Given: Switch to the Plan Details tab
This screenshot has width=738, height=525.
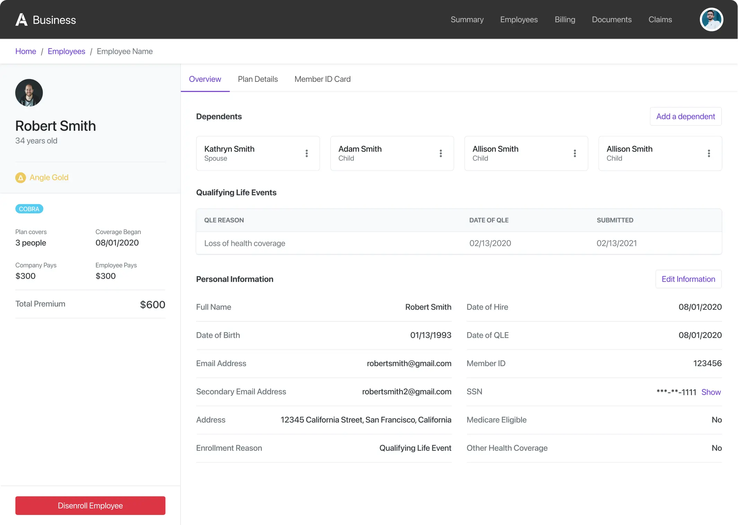Looking at the screenshot, I should (258, 79).
